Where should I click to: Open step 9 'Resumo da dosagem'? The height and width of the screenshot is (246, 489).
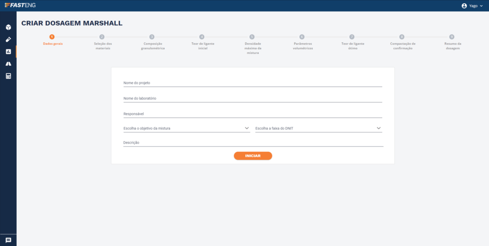[451, 37]
